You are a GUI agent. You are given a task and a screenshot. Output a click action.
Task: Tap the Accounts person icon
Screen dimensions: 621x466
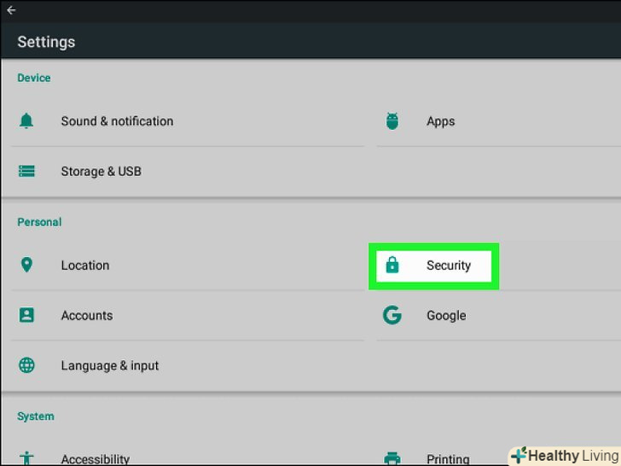[26, 315]
